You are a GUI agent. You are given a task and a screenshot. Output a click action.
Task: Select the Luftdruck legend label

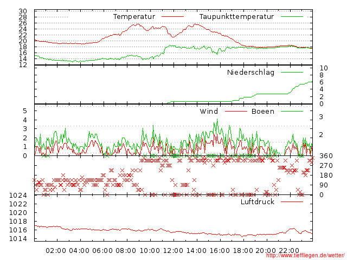tap(258, 201)
